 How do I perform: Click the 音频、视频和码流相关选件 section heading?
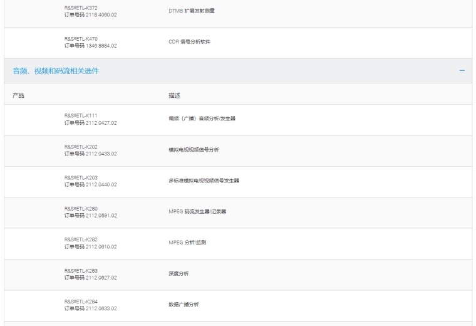[56, 71]
